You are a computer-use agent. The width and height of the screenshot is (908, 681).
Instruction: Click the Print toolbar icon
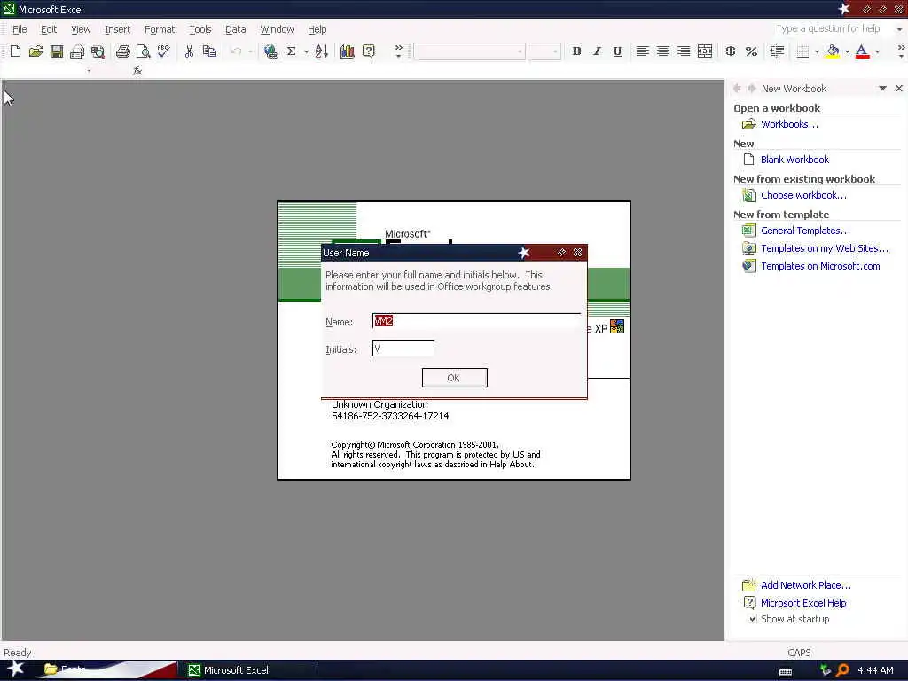pos(122,51)
